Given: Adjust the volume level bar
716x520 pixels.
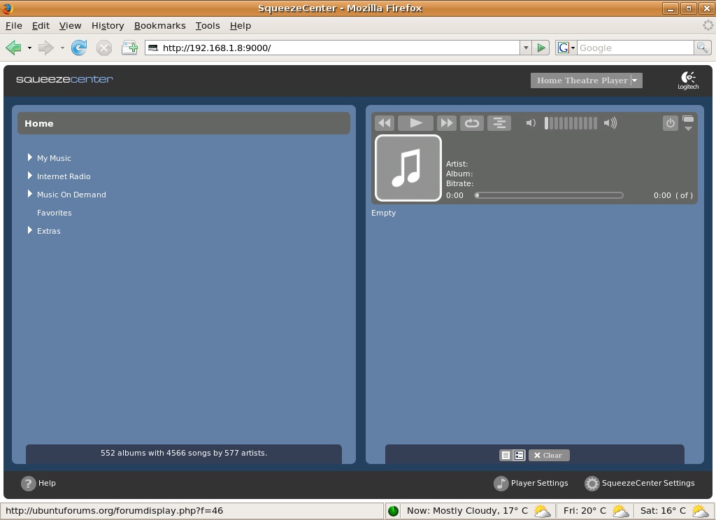Looking at the screenshot, I should [x=571, y=123].
